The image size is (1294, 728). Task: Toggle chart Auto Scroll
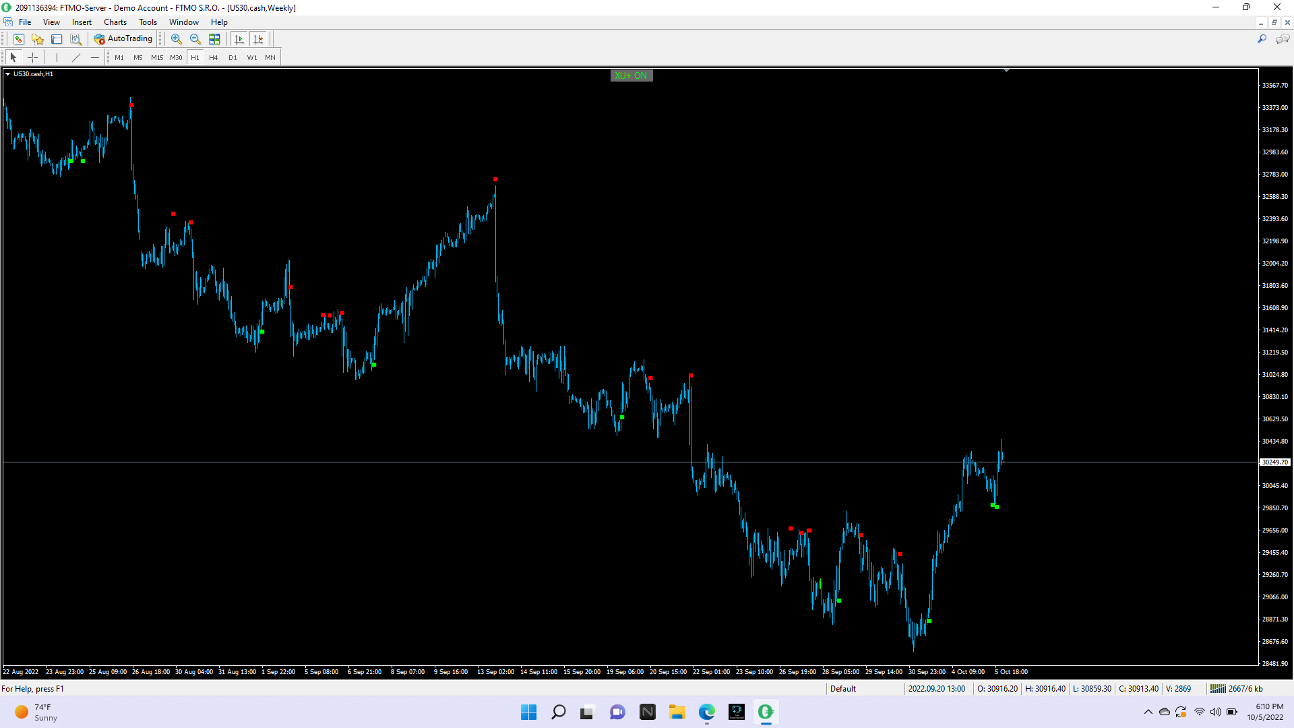(x=239, y=39)
